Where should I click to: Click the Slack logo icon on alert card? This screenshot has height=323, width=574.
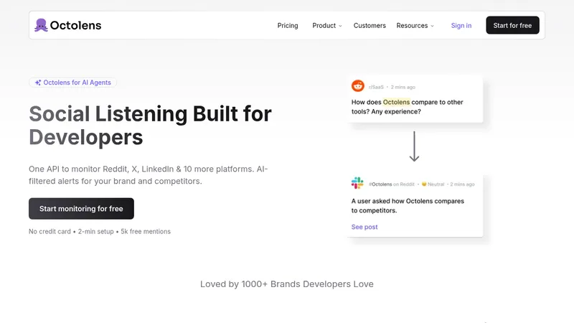357,183
